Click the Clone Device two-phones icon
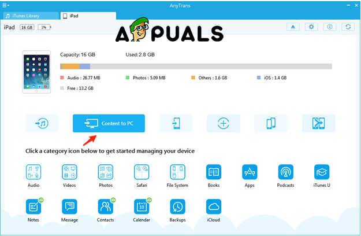This screenshot has width=361, height=236. (271, 123)
